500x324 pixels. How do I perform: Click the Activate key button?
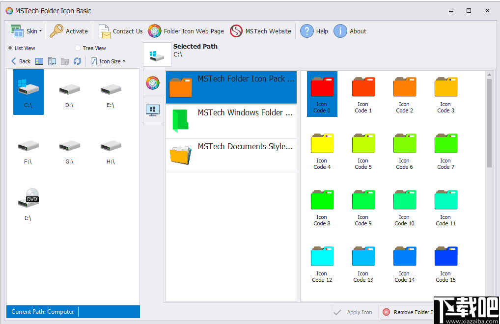pyautogui.click(x=69, y=31)
